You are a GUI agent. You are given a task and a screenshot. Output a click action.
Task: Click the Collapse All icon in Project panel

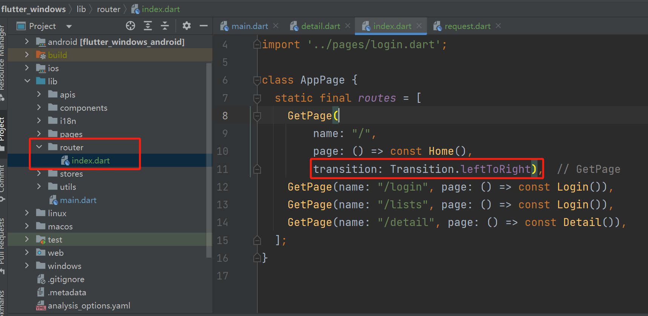click(165, 26)
